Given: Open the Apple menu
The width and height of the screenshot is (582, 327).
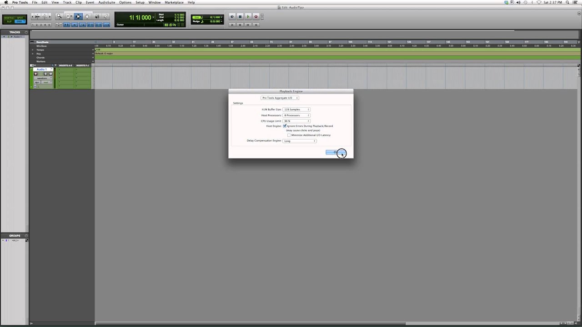Looking at the screenshot, I should [5, 2].
